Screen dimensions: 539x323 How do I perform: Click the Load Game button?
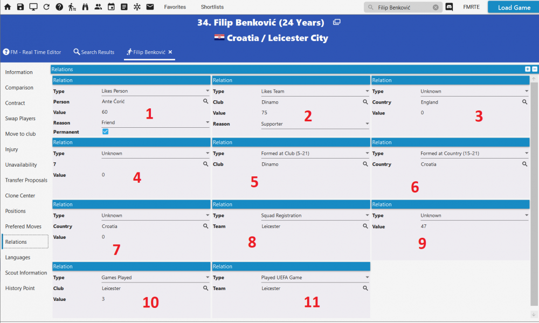click(x=514, y=7)
